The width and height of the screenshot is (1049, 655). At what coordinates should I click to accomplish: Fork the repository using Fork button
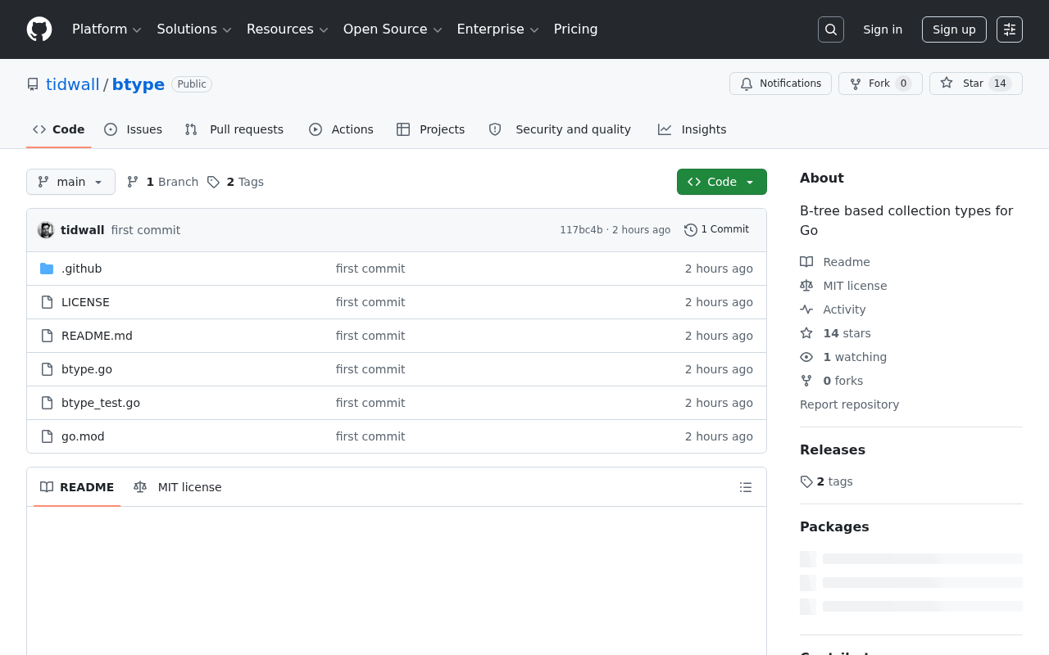[880, 84]
